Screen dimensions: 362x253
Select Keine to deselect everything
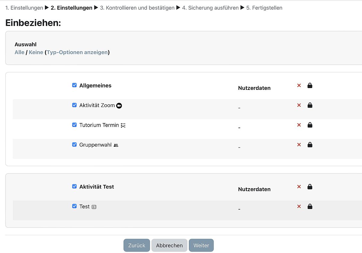[x=36, y=52]
